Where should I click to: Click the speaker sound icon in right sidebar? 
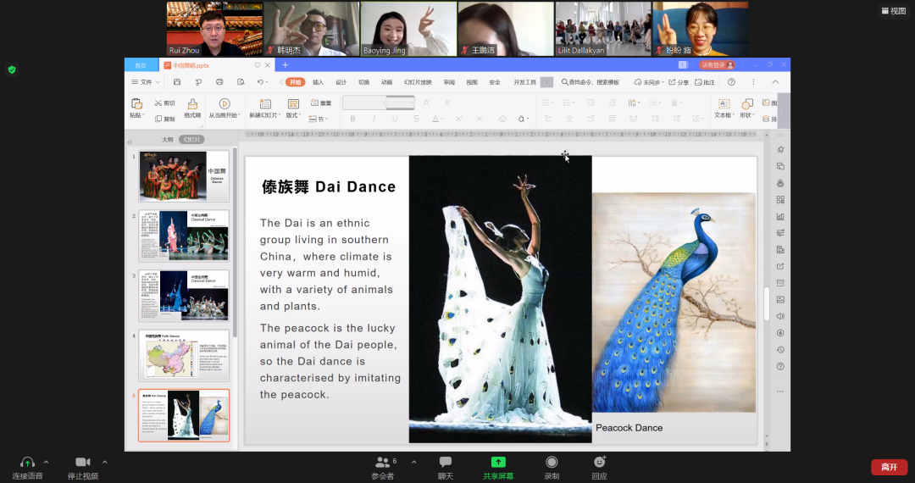[780, 316]
